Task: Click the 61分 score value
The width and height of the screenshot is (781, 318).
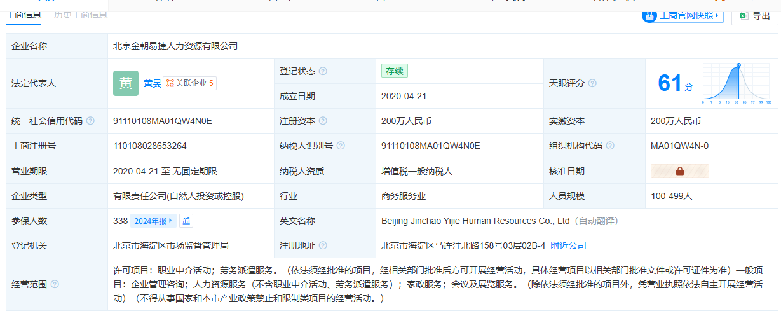Action: pyautogui.click(x=676, y=83)
